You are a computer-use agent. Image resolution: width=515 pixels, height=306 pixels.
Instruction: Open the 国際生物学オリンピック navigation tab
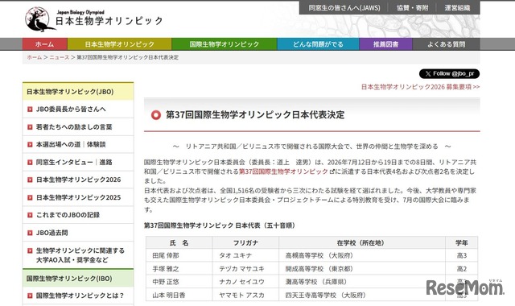225,44
